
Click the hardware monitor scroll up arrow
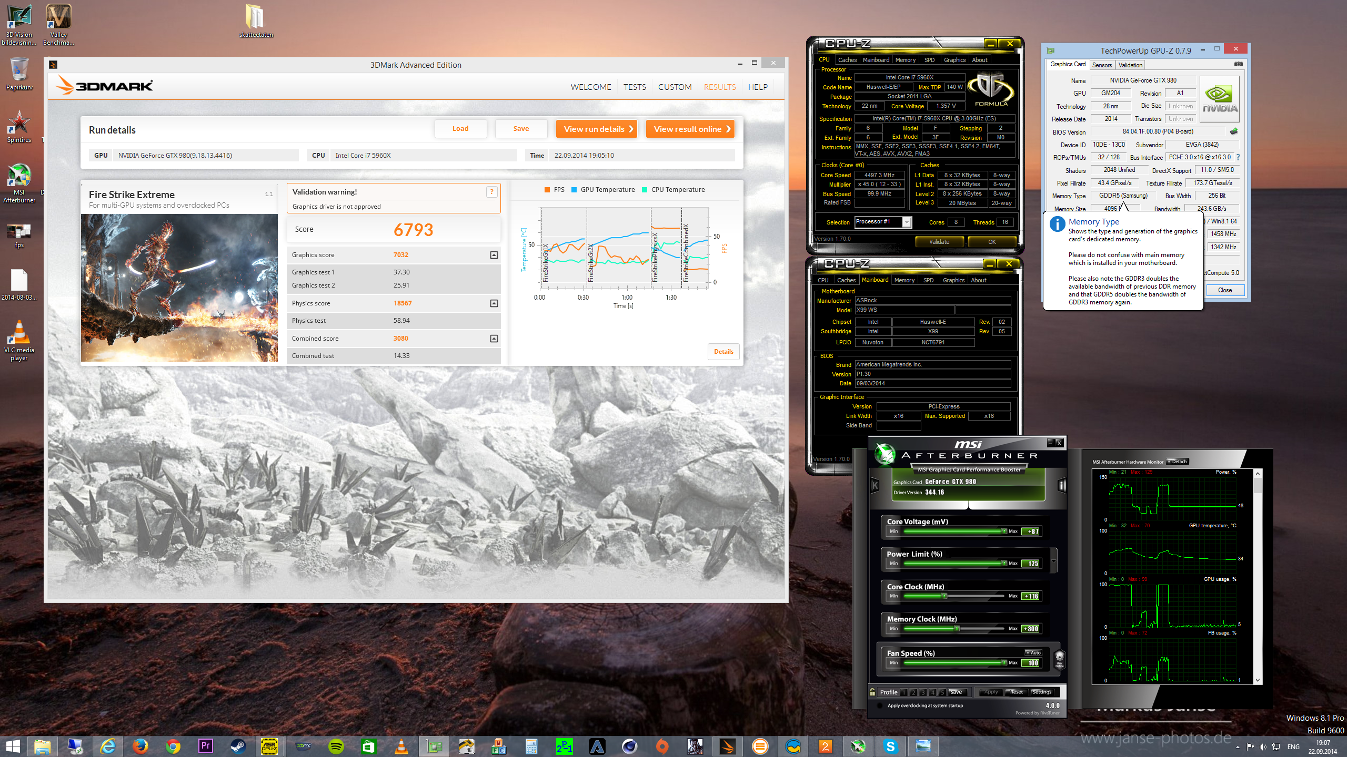[1258, 474]
